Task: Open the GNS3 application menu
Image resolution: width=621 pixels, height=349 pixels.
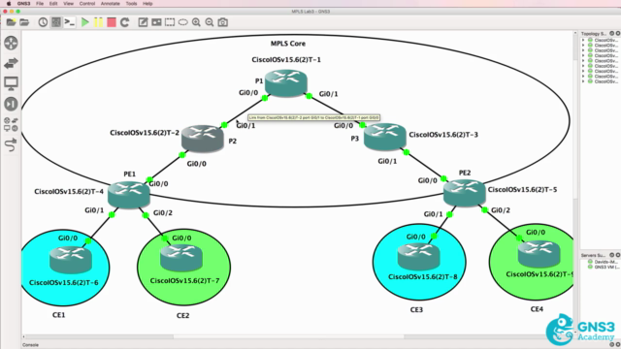Action: click(23, 4)
